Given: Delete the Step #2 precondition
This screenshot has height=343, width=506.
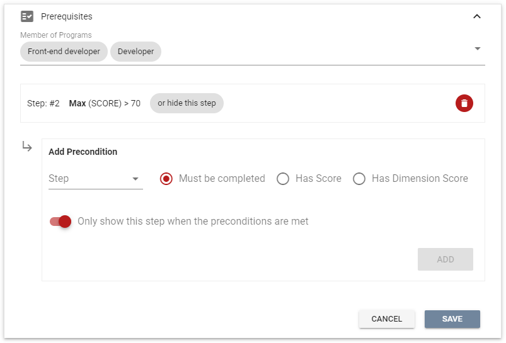Looking at the screenshot, I should 464,103.
